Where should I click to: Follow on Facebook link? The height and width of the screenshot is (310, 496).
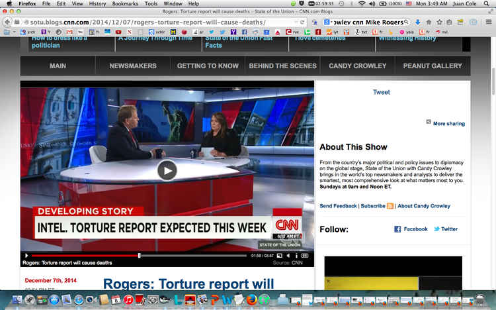411,229
